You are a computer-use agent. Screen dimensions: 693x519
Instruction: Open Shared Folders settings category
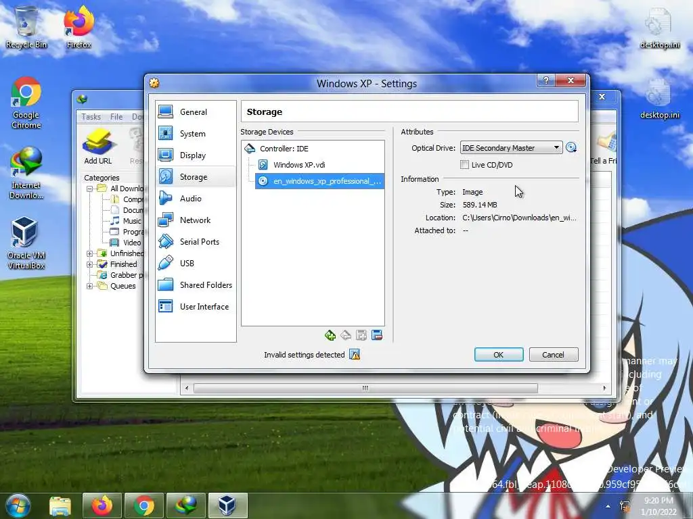click(x=196, y=285)
